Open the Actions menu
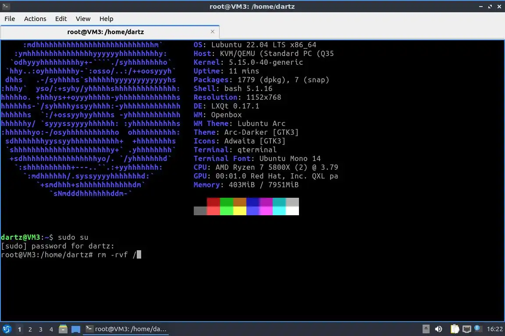 (35, 19)
